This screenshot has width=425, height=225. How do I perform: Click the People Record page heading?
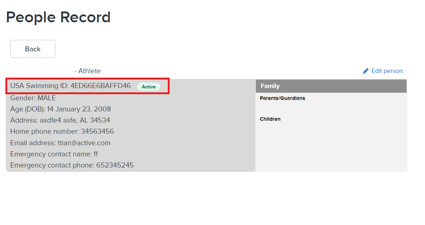(58, 17)
